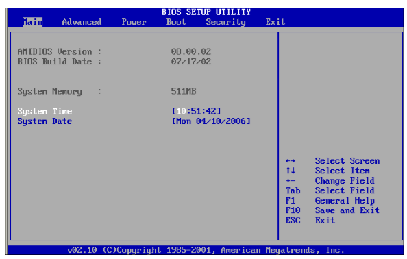Select the System Date label
The height and width of the screenshot is (259, 407).
point(45,121)
